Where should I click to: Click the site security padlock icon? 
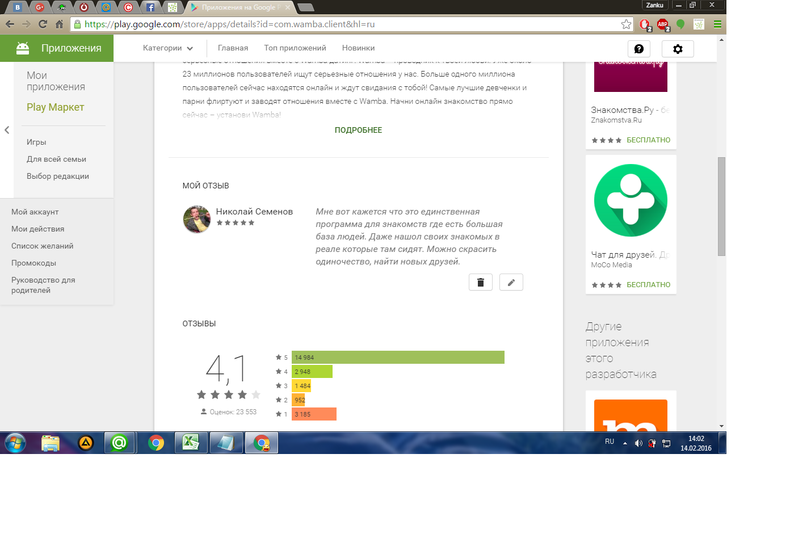pos(77,24)
